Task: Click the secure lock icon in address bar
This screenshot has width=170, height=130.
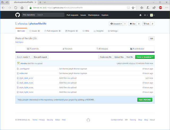Action: 31,8
